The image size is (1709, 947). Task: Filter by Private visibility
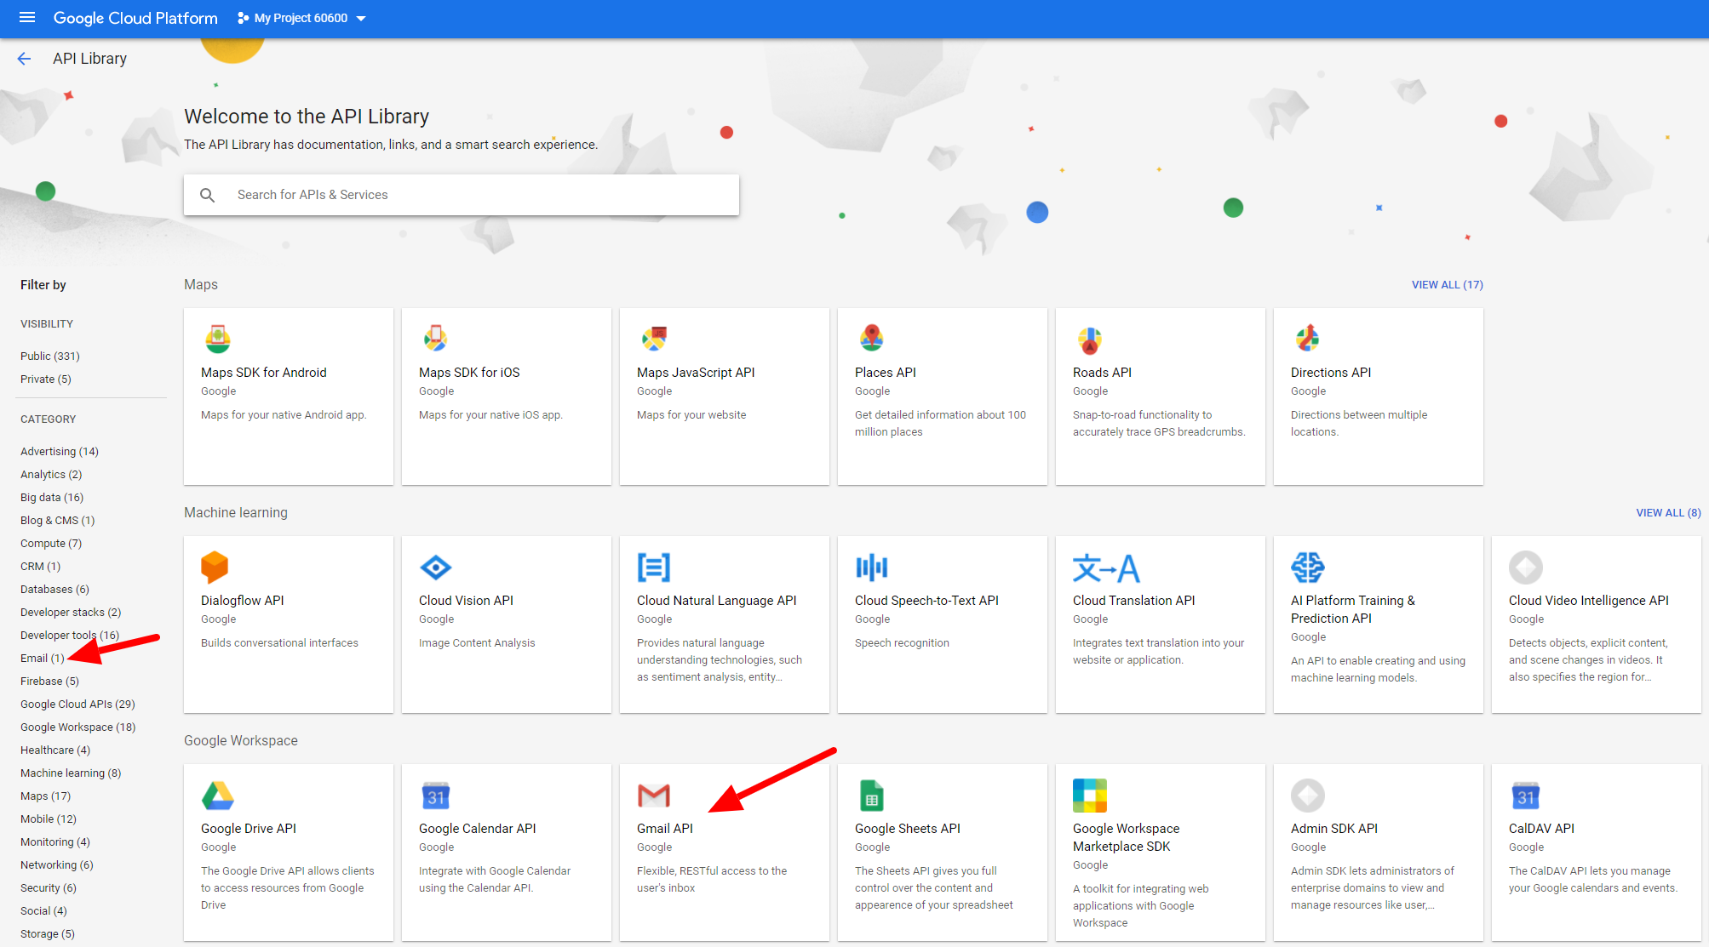(x=45, y=379)
